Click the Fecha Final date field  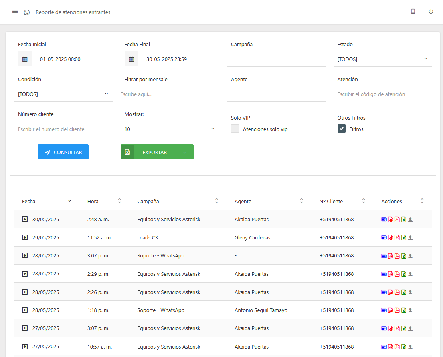click(x=180, y=59)
